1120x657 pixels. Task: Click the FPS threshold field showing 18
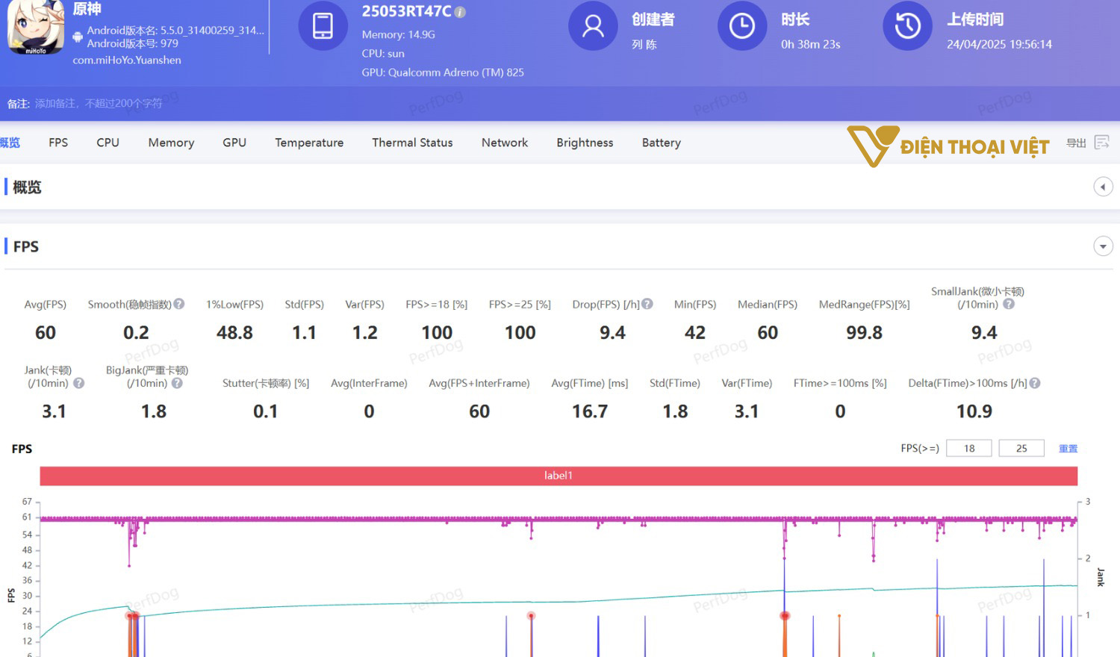coord(968,449)
